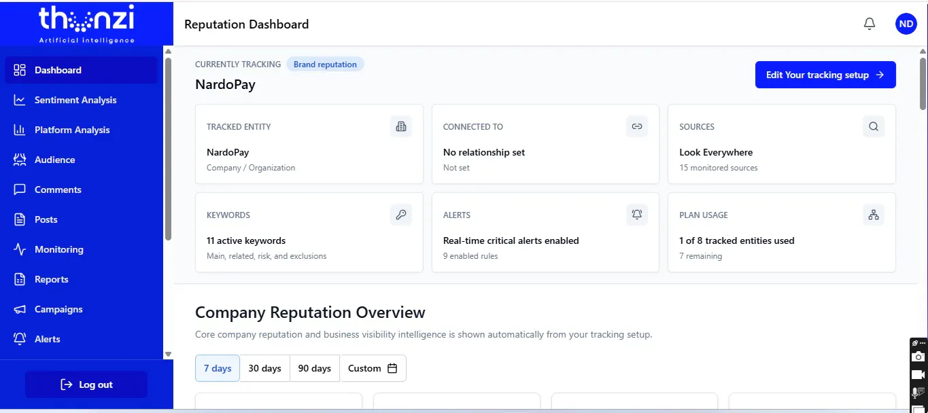
Task: Open the Audience section
Action: coord(82,160)
